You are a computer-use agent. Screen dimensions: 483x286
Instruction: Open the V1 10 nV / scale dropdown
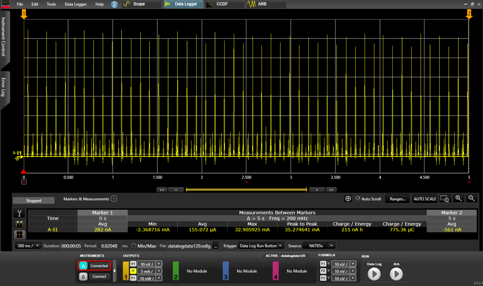(159, 264)
